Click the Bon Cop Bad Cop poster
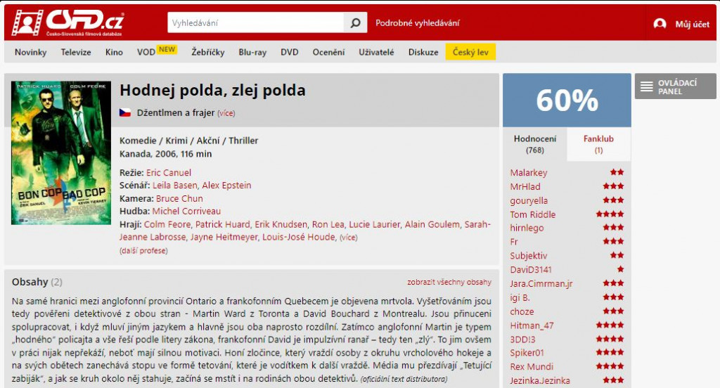720x388 pixels. click(61, 153)
